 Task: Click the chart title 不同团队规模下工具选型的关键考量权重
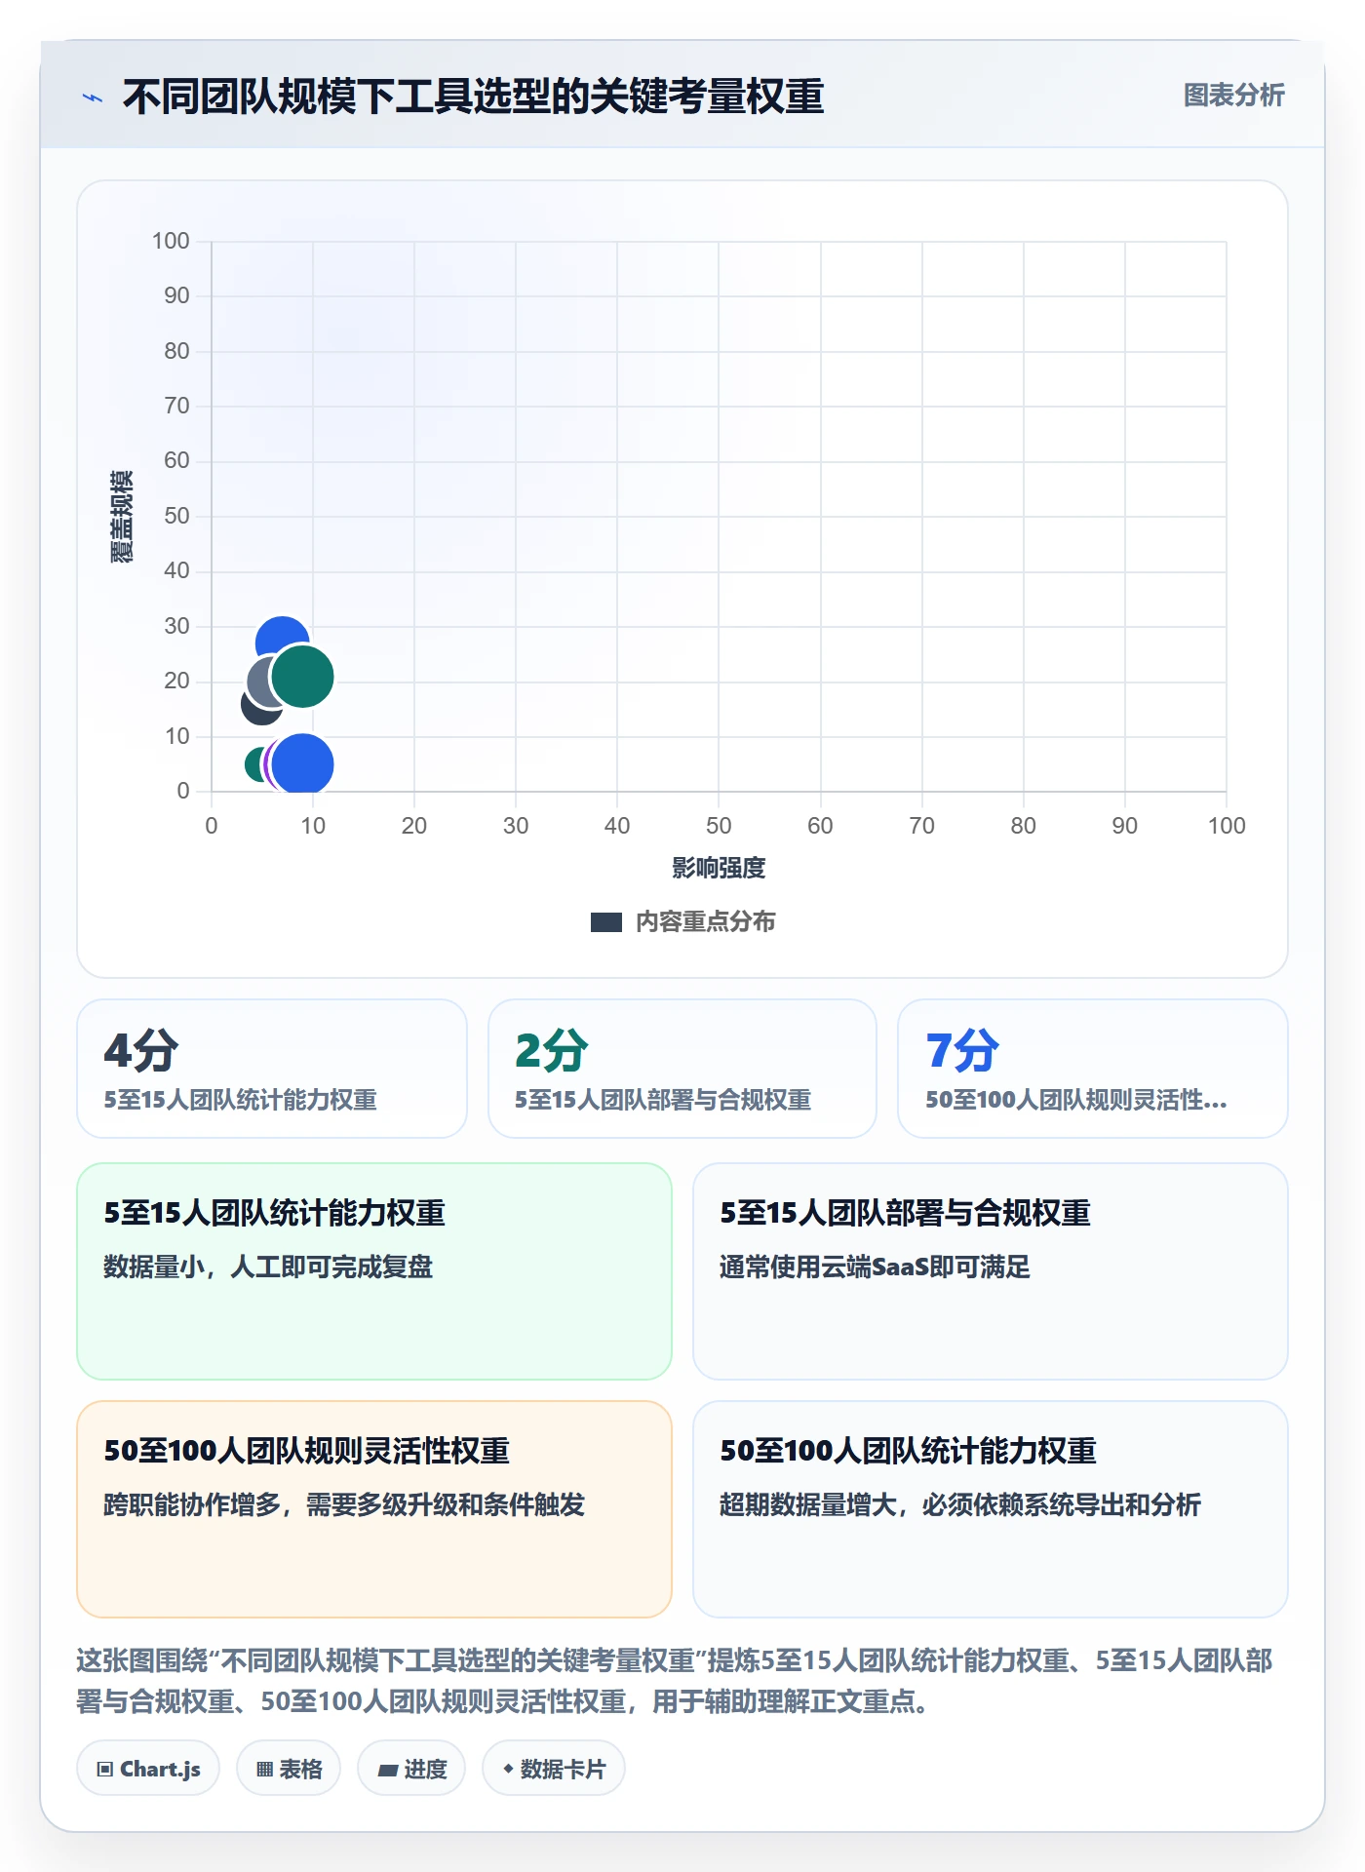pos(474,97)
